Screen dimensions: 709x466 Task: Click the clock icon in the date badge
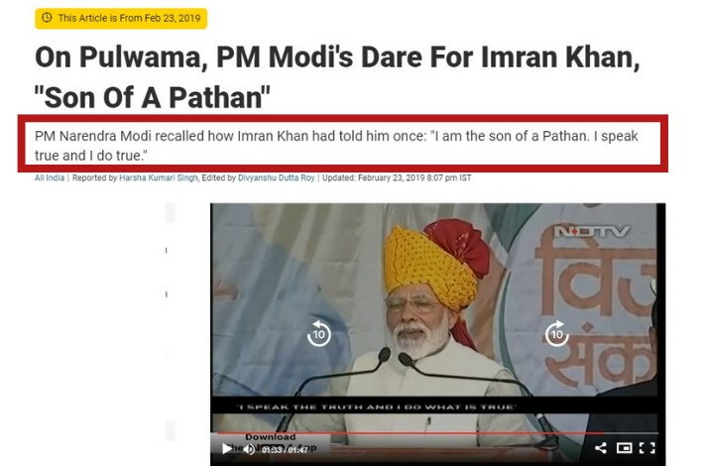pyautogui.click(x=47, y=18)
